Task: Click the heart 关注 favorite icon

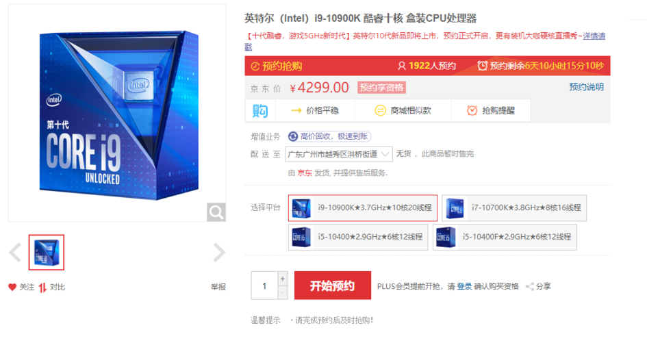Action: click(x=12, y=287)
